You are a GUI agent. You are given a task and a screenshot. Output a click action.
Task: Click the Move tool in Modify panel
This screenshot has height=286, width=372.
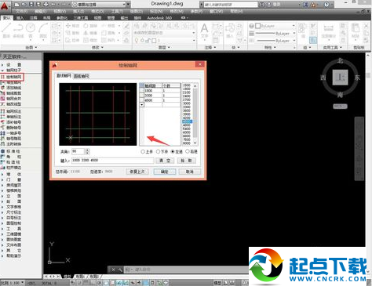pyautogui.click(x=72, y=26)
